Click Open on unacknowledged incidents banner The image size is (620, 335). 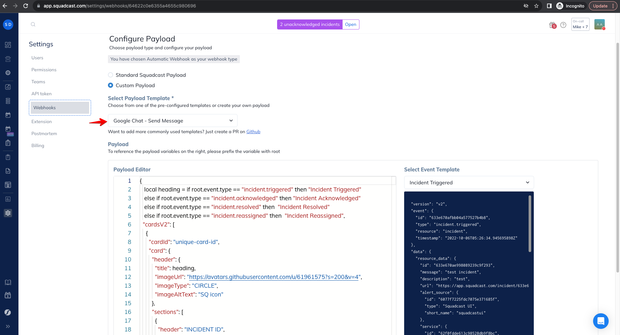(350, 24)
